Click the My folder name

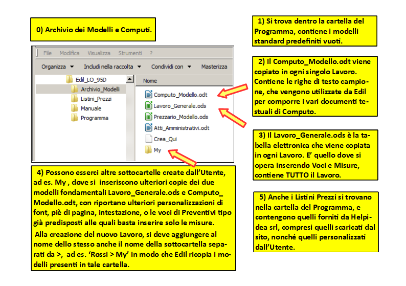tap(157, 150)
